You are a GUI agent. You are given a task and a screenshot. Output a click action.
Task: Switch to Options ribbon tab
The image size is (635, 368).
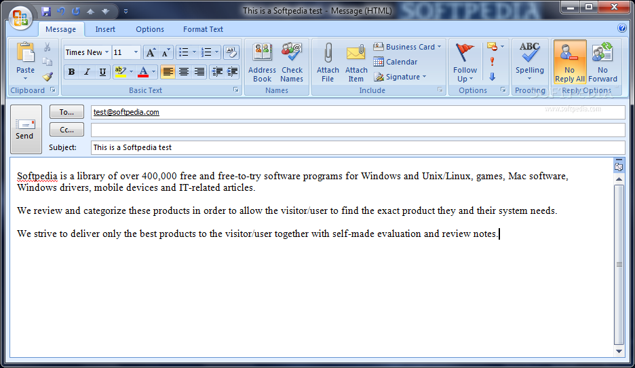[150, 29]
